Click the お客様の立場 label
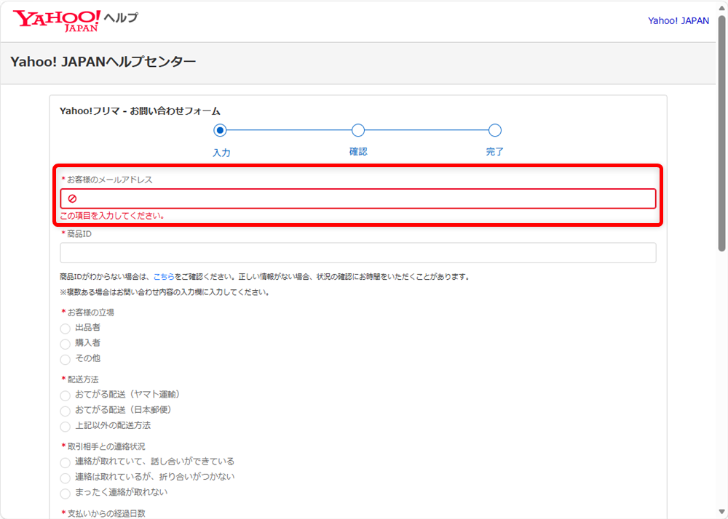Screen dimensions: 728x519 click(x=90, y=313)
